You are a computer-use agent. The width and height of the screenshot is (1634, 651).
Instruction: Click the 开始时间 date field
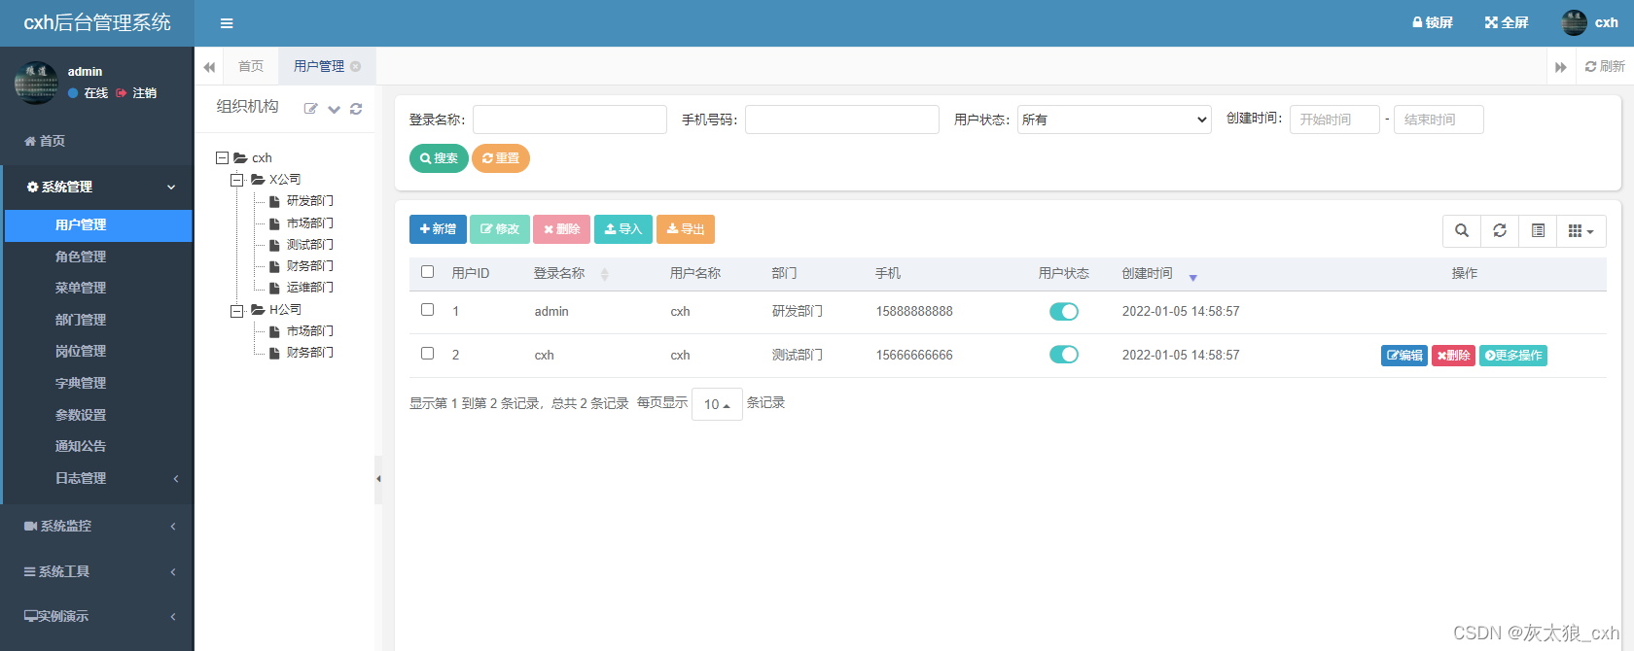pos(1334,120)
